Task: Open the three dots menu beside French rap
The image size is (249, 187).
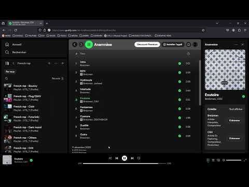Action: point(56,63)
